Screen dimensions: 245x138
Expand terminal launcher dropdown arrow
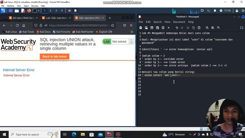[x=38, y=11]
